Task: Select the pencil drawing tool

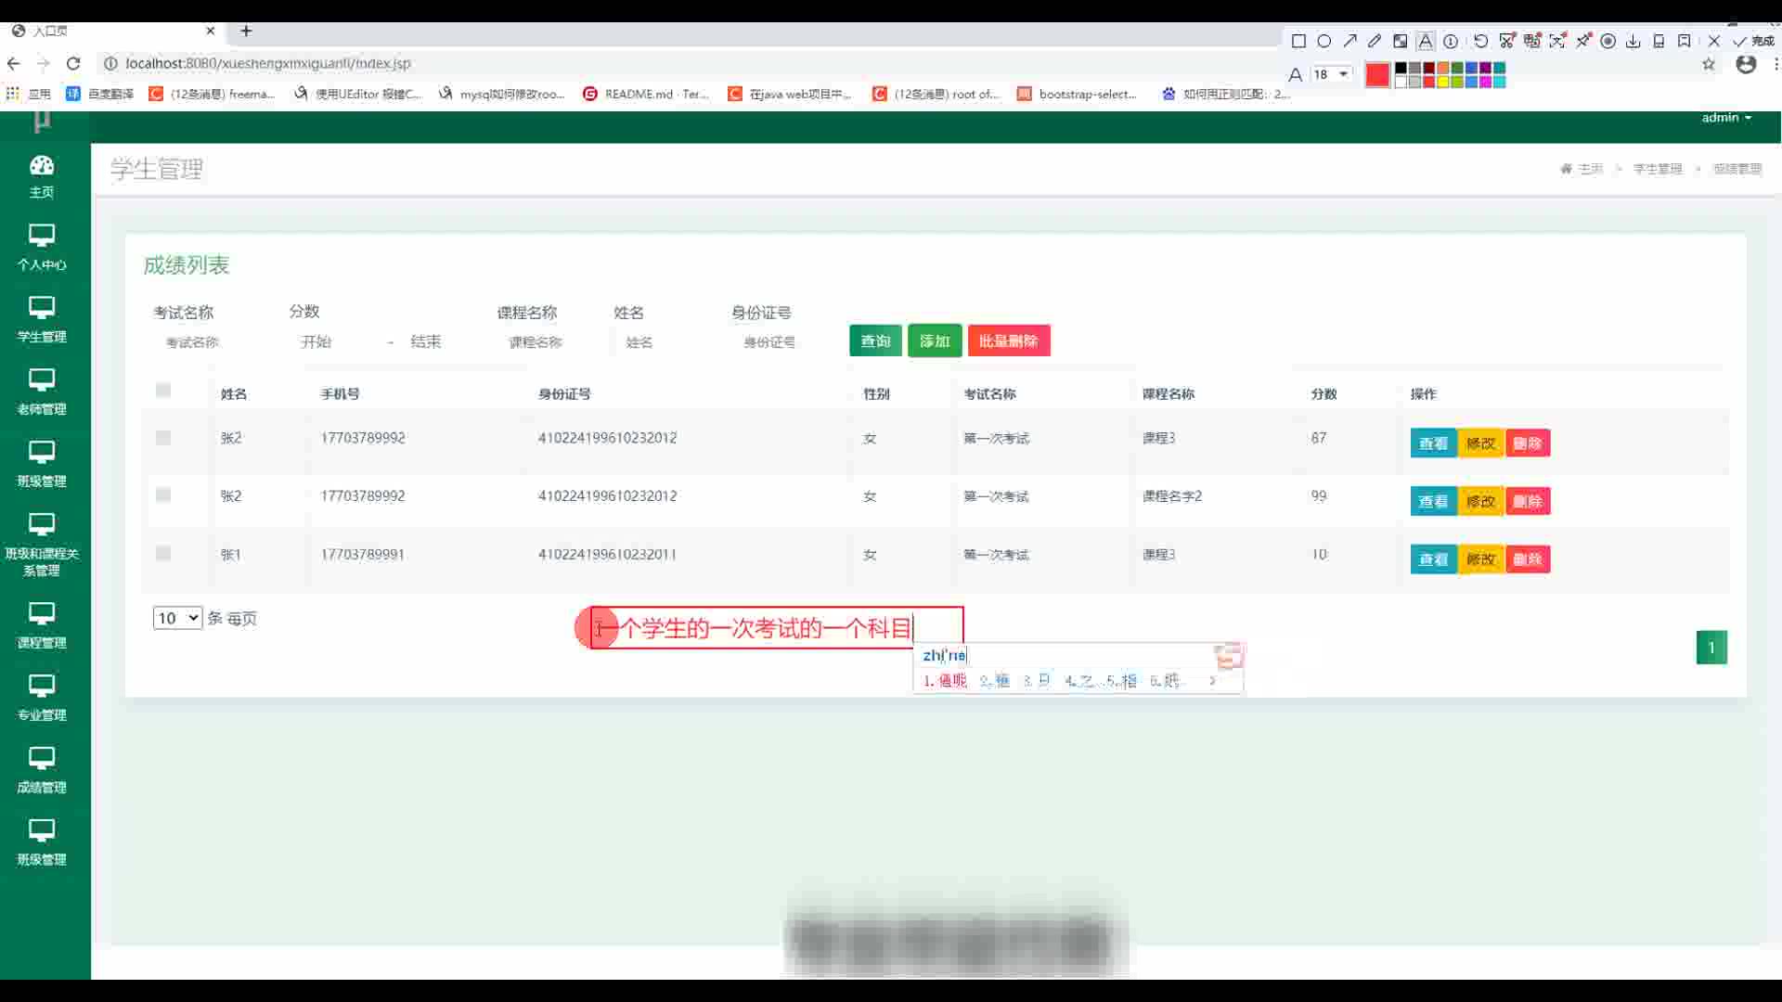Action: pyautogui.click(x=1375, y=41)
